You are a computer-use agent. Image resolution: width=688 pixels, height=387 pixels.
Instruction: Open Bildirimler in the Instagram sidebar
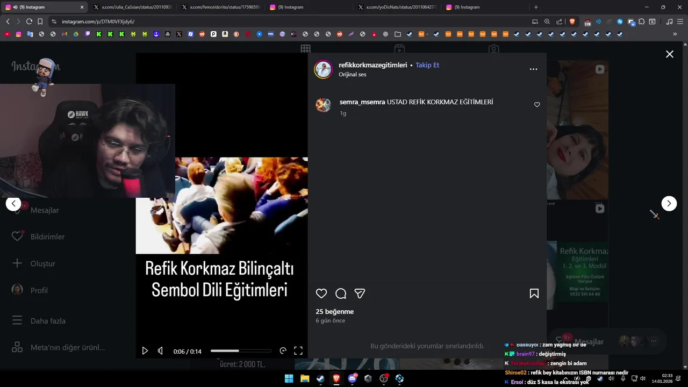pyautogui.click(x=39, y=236)
